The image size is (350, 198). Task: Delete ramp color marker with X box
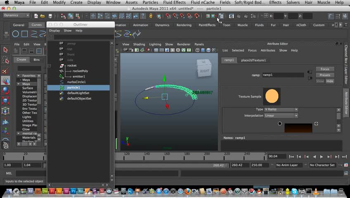point(316,123)
